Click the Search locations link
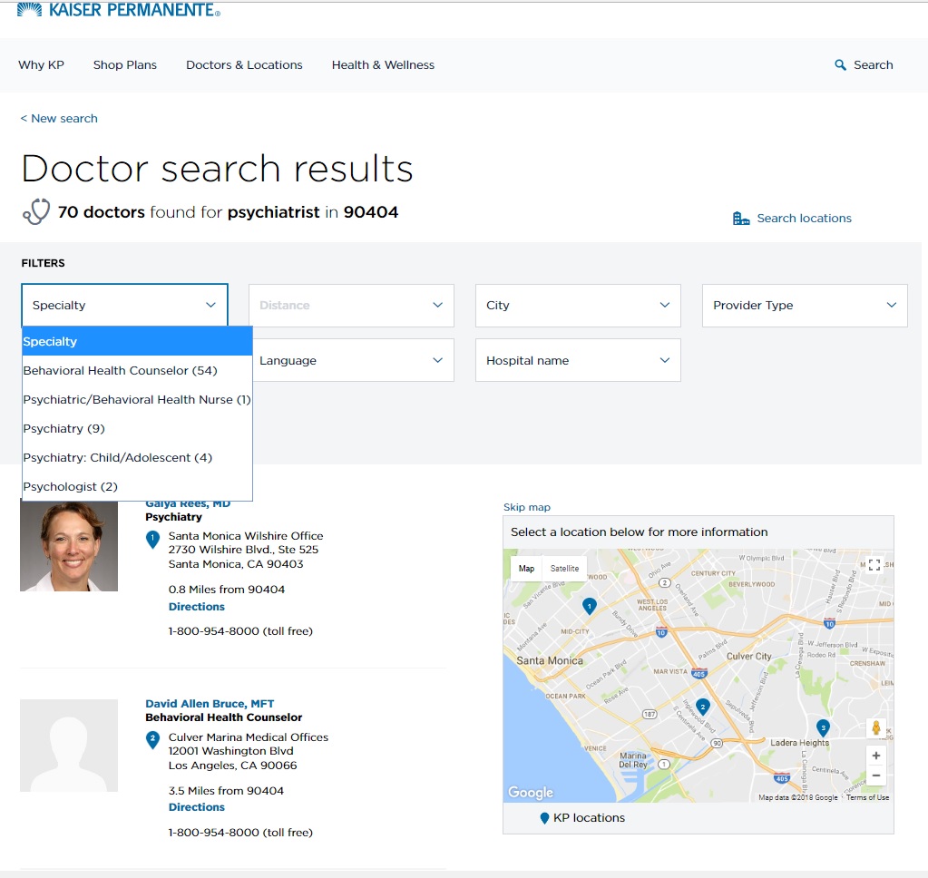The width and height of the screenshot is (928, 878). click(x=805, y=219)
